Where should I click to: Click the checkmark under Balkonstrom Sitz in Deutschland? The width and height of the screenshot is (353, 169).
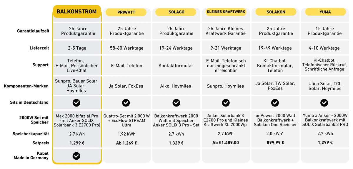(76, 103)
